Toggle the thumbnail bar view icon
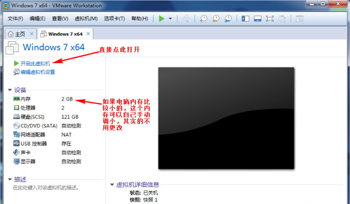This screenshot has width=350, height=204. pyautogui.click(x=258, y=19)
